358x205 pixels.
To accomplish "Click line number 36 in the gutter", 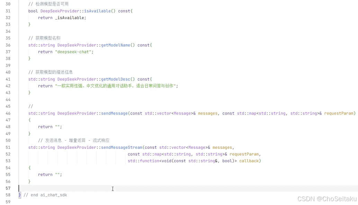I will point(8,45).
